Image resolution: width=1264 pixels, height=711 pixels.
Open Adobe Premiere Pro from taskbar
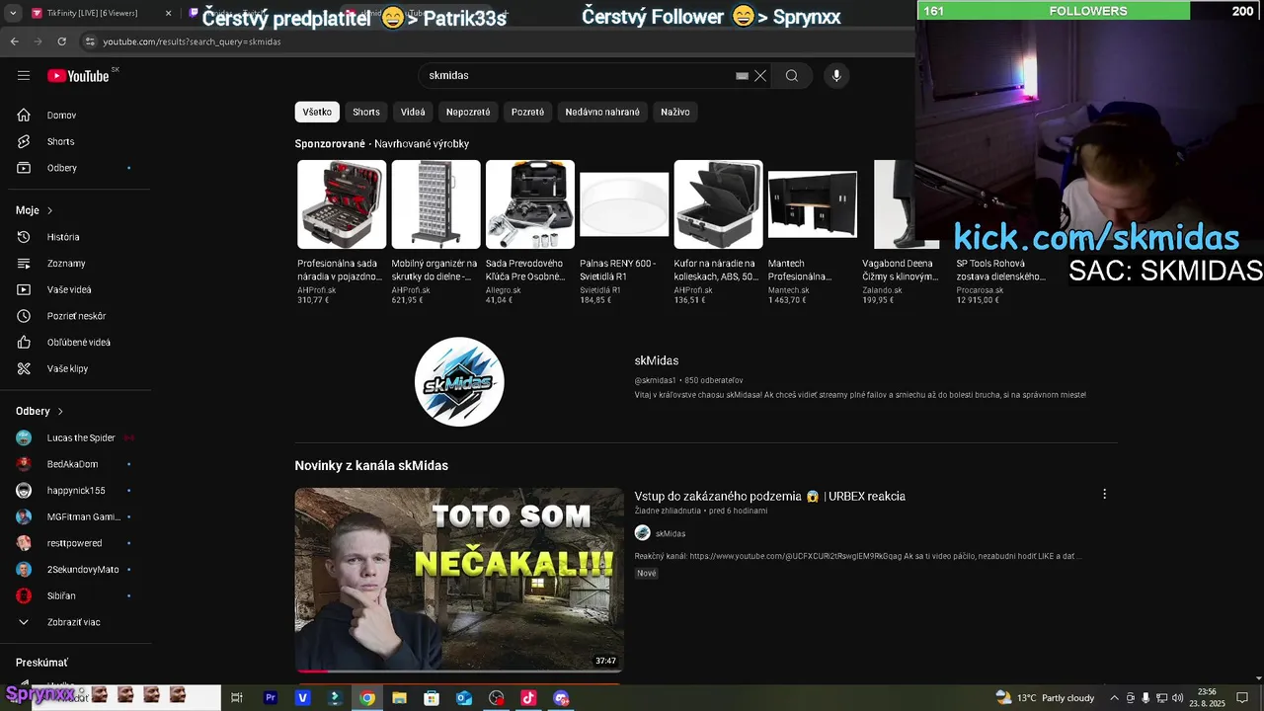click(x=271, y=698)
